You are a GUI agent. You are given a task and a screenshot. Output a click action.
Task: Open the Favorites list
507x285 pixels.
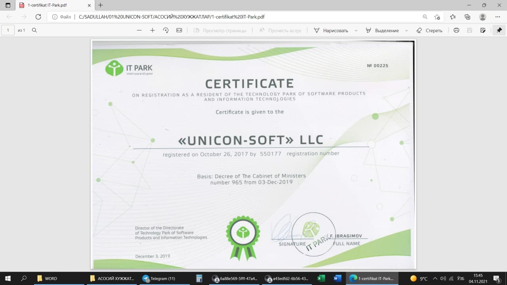[453, 17]
